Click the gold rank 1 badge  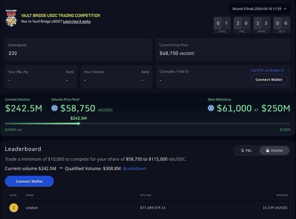click(14, 208)
